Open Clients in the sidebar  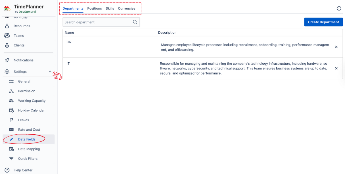[19, 45]
